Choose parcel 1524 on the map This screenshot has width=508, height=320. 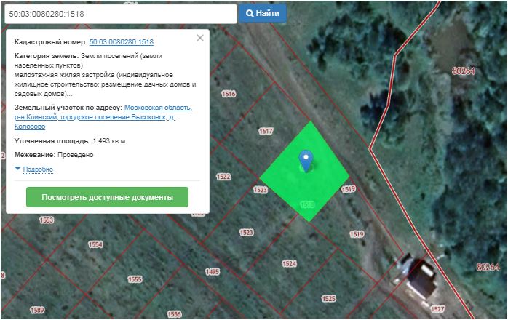pyautogui.click(x=289, y=263)
